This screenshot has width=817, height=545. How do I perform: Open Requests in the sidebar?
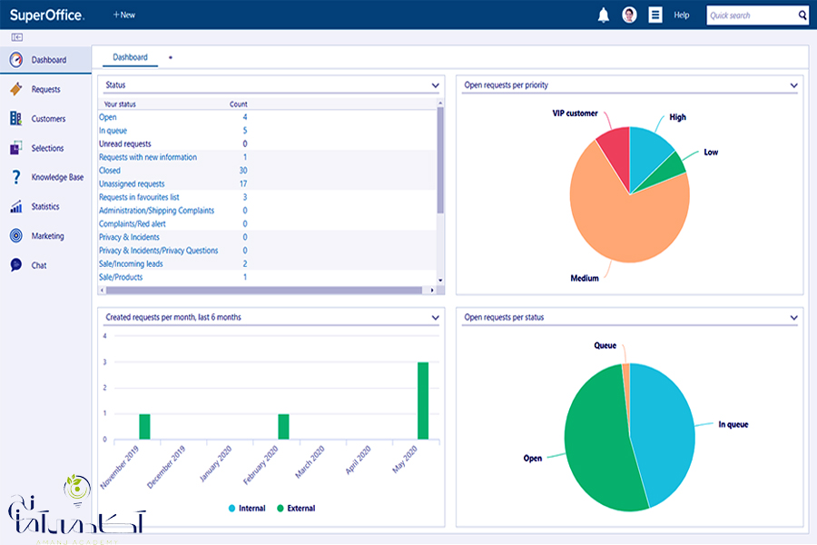46,89
